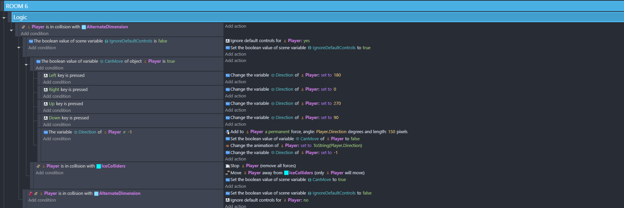
Task: Click keyboard icon of Up key pressed condition
Action: [46, 104]
